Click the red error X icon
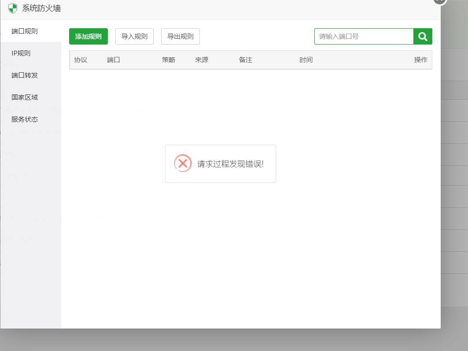 pos(183,163)
